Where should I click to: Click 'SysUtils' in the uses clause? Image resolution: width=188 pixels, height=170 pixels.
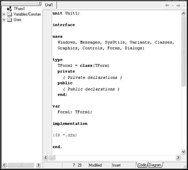coord(115,42)
